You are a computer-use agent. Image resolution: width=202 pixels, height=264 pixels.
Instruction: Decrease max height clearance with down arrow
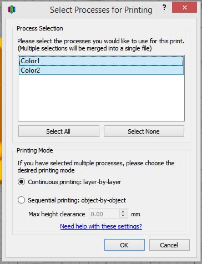123,216
